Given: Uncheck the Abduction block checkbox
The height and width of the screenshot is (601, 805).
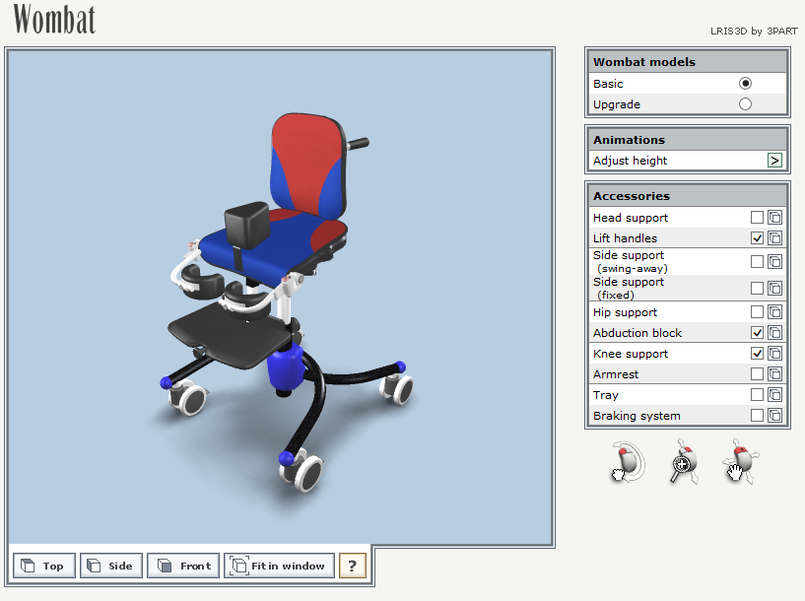Looking at the screenshot, I should pos(757,333).
